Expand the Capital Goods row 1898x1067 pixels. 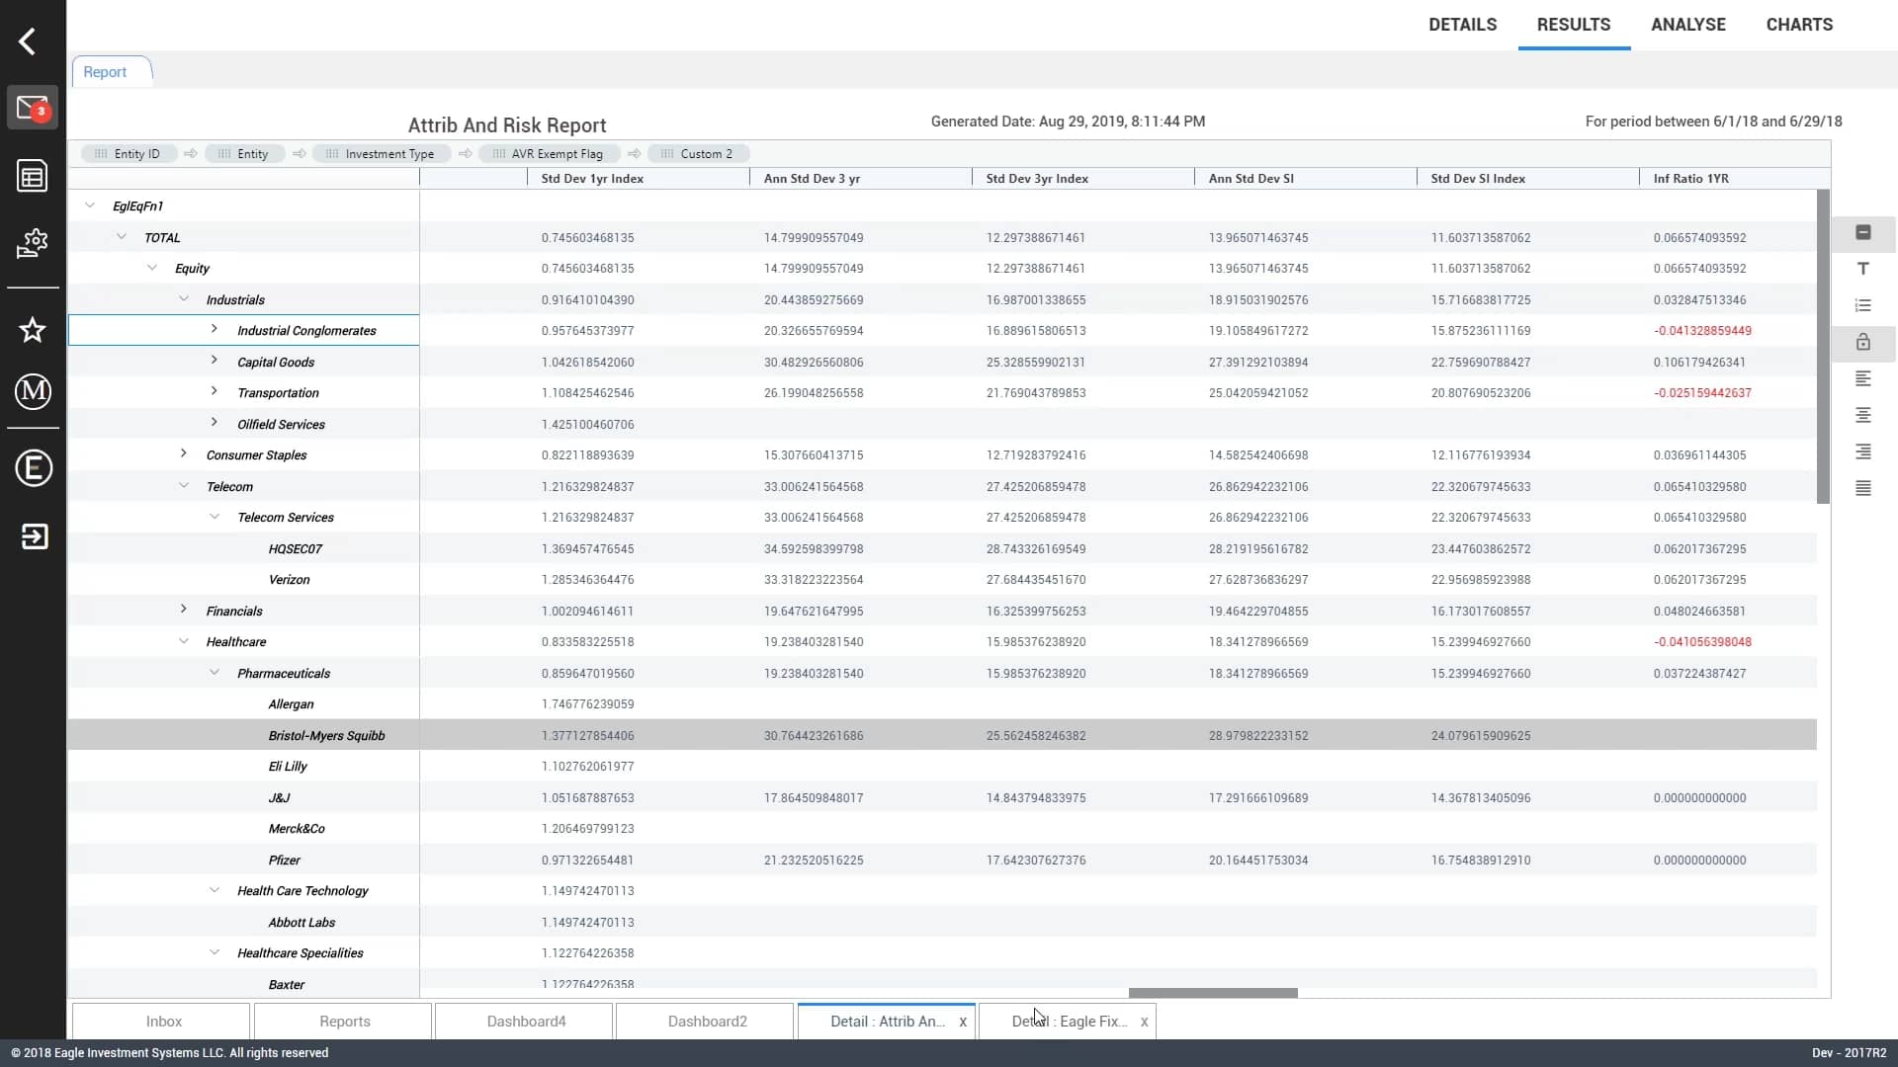(x=214, y=361)
